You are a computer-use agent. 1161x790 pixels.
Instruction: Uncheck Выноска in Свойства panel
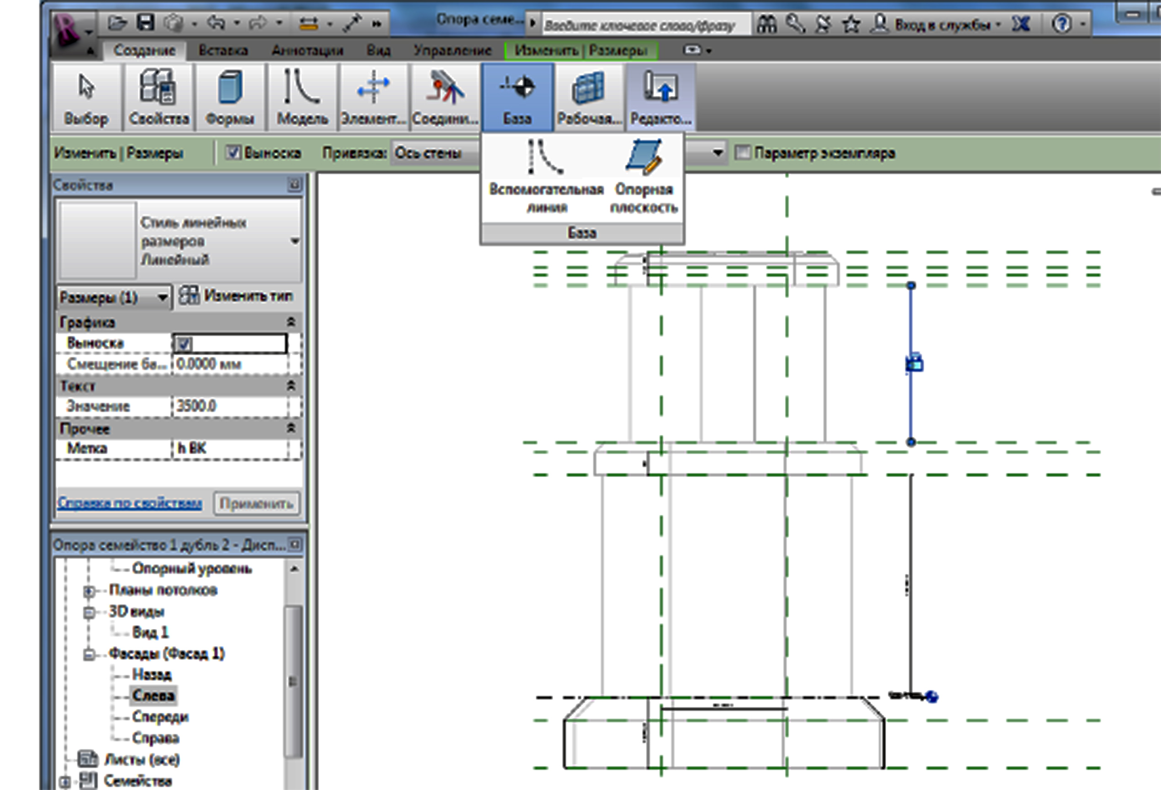pos(185,344)
